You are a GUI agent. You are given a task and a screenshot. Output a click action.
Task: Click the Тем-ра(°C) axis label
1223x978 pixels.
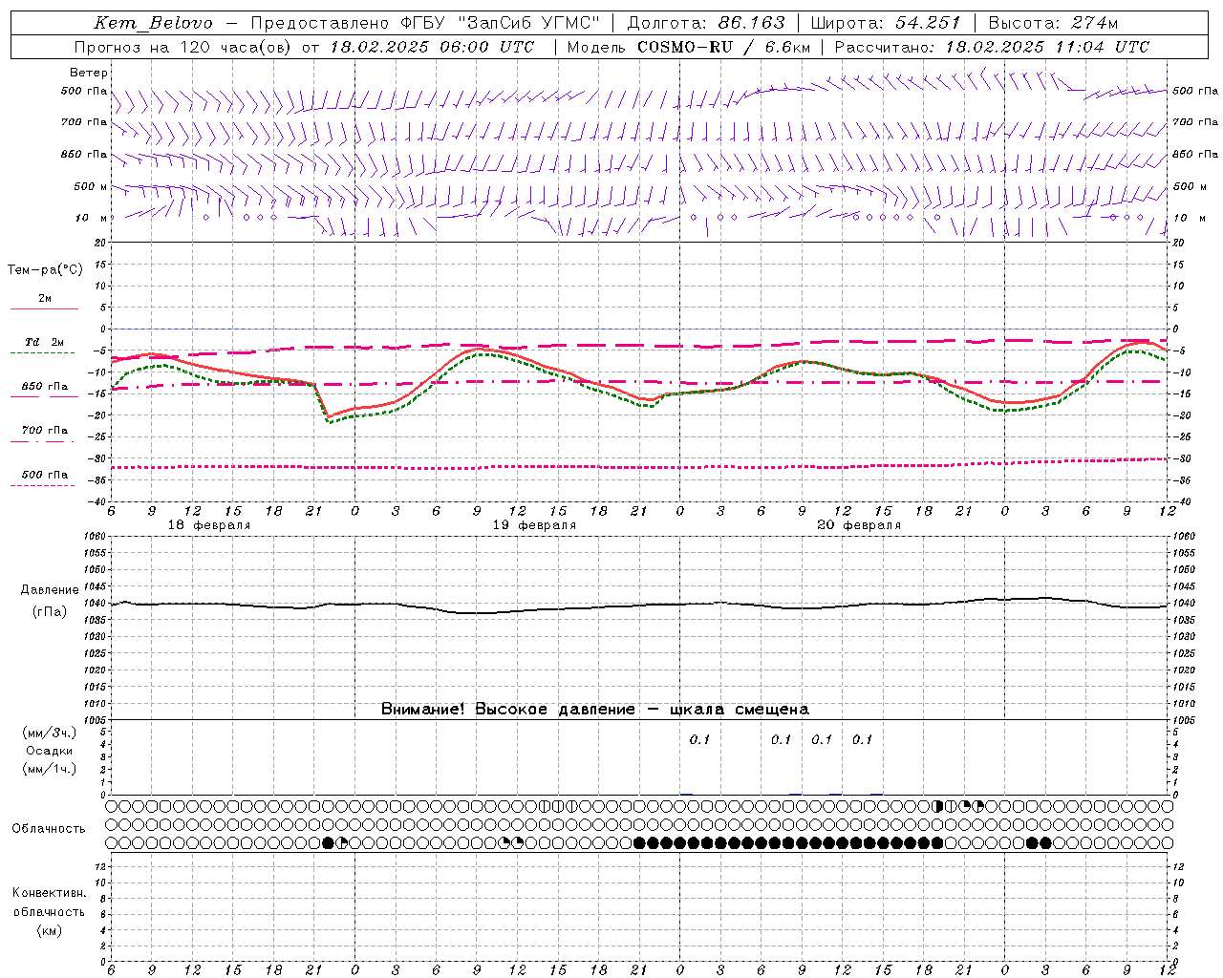[46, 270]
